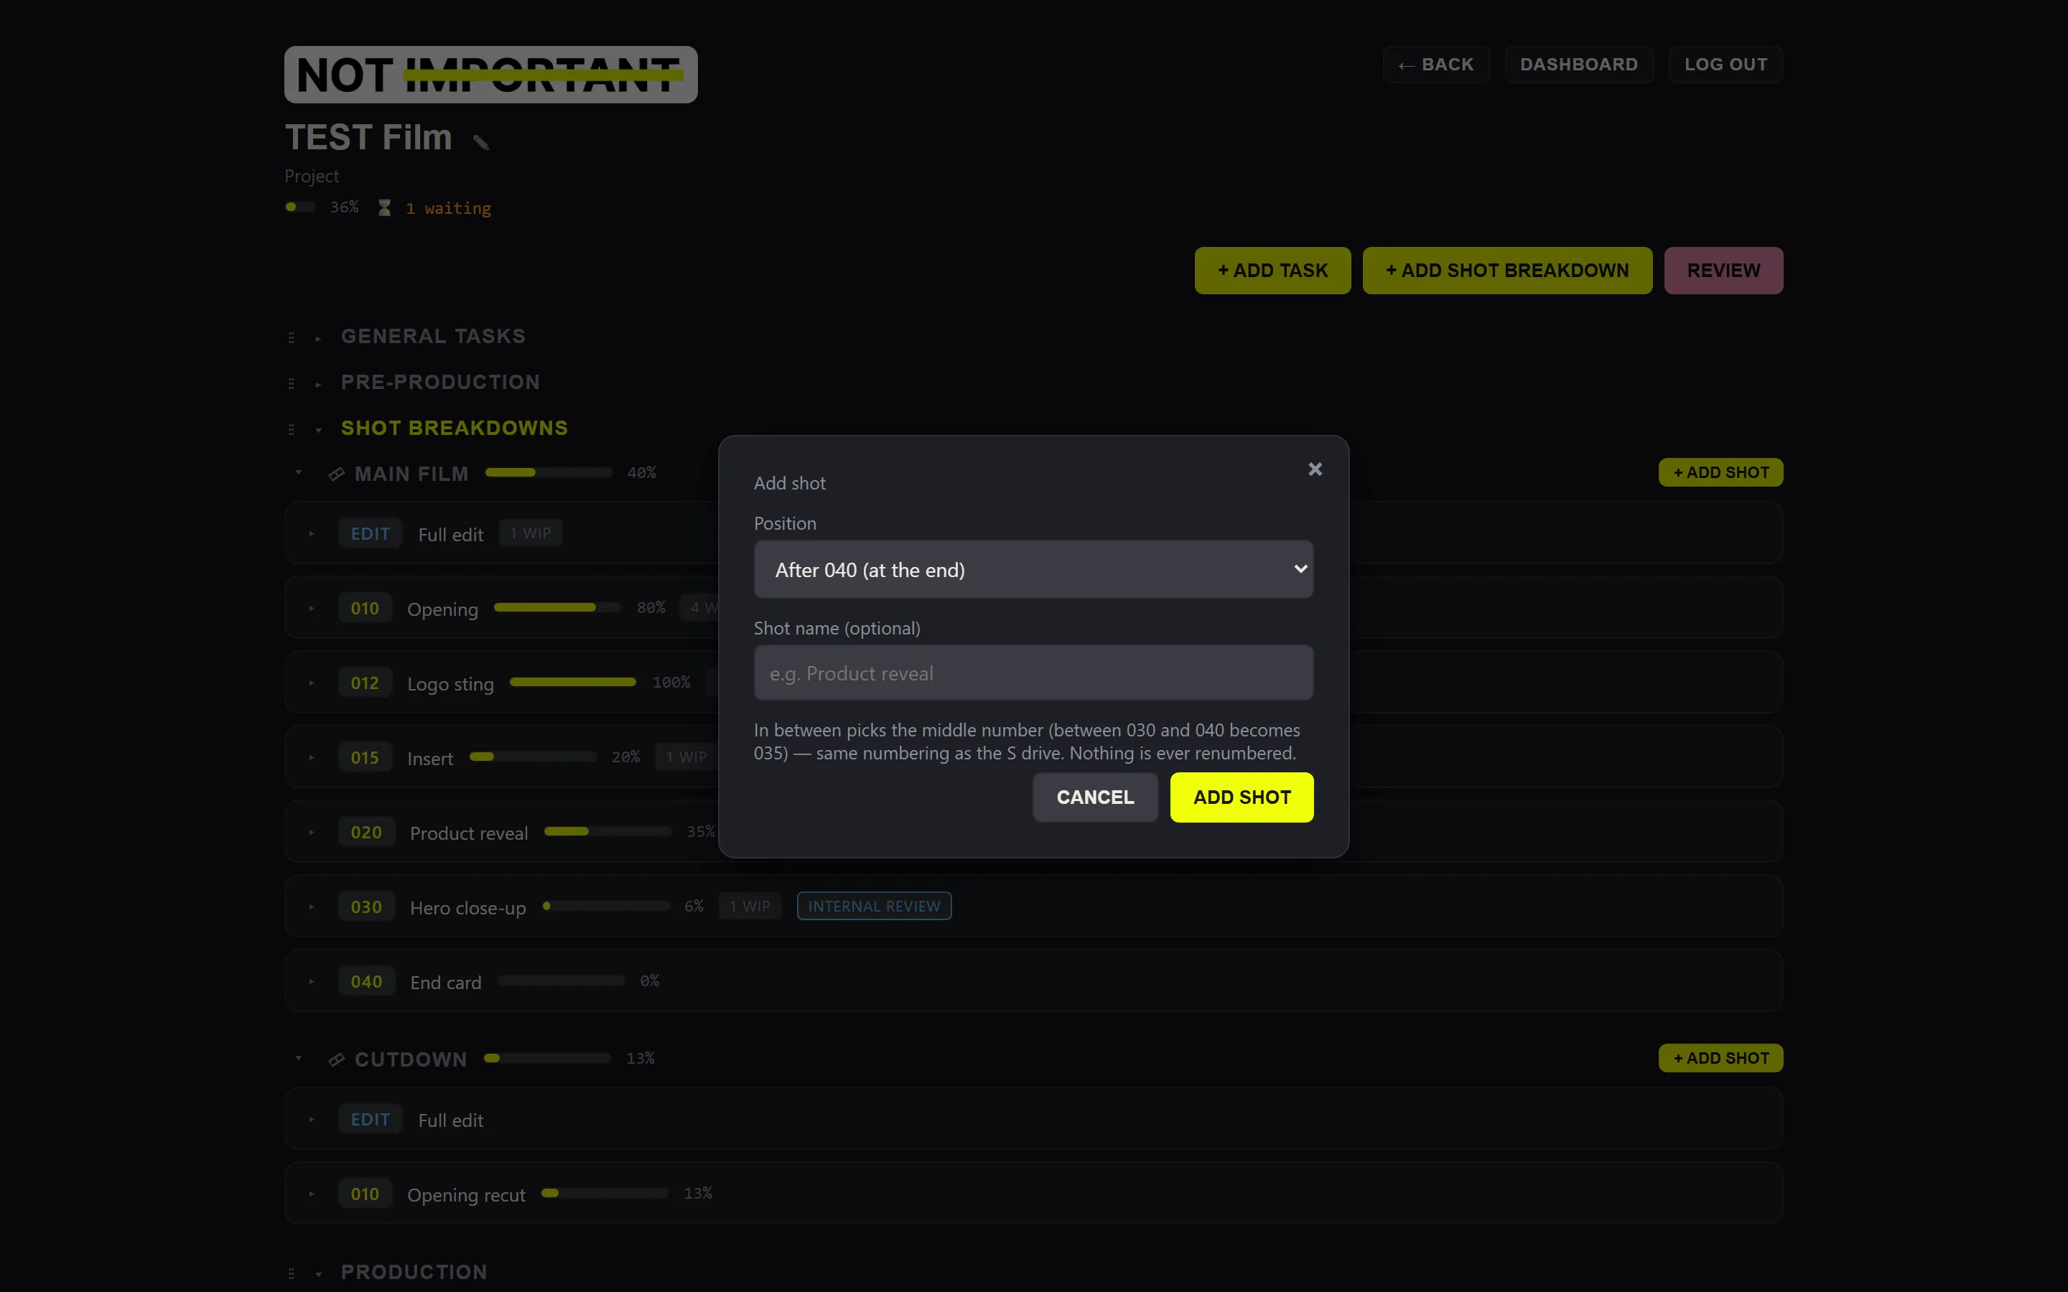This screenshot has height=1292, width=2068.
Task: Click the 1 WIP badge on Insert
Action: [x=686, y=757]
